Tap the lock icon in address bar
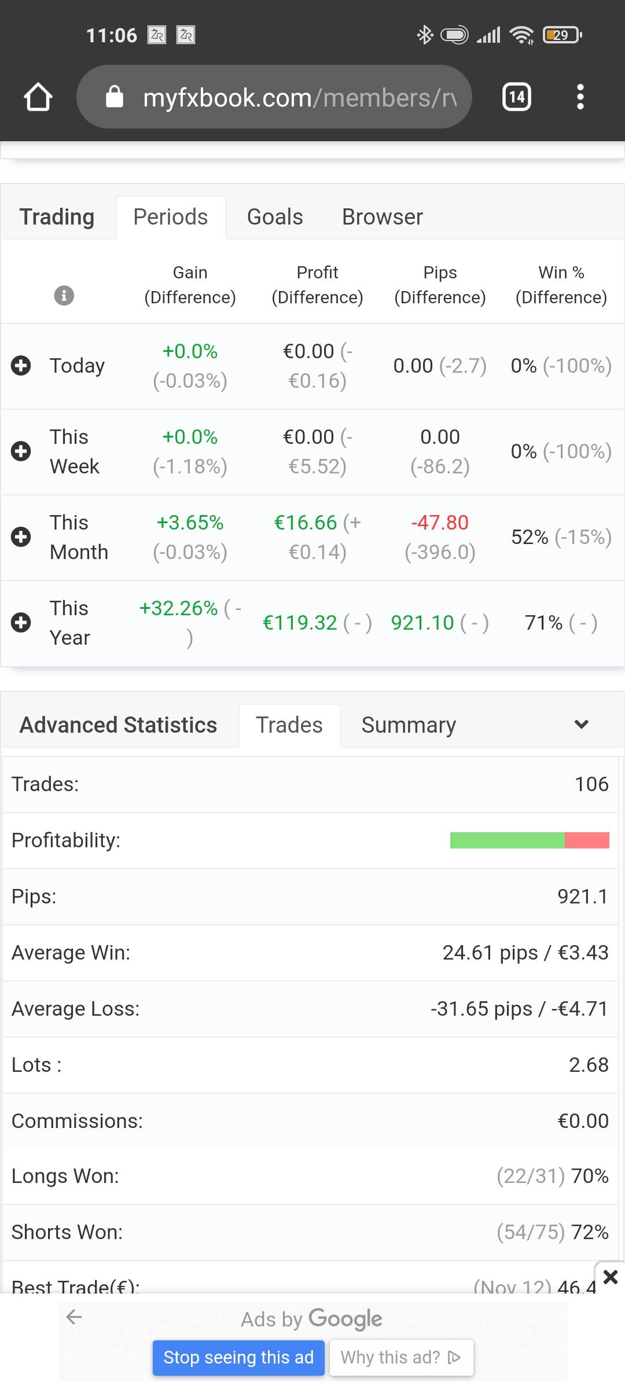 coord(115,97)
